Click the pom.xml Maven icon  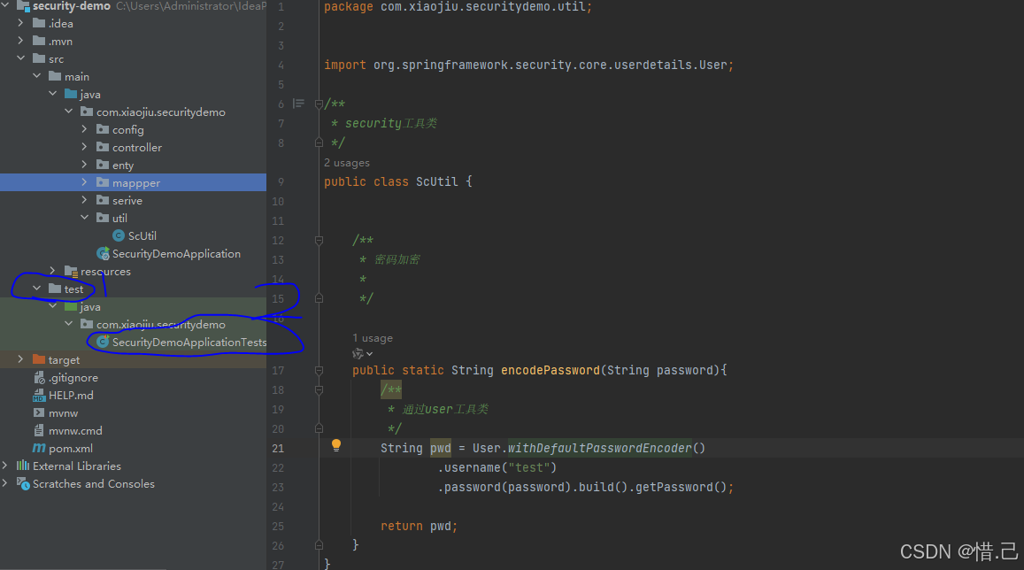click(x=39, y=448)
